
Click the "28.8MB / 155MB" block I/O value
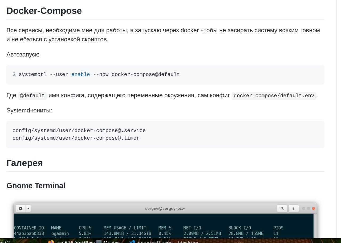pos(246,233)
